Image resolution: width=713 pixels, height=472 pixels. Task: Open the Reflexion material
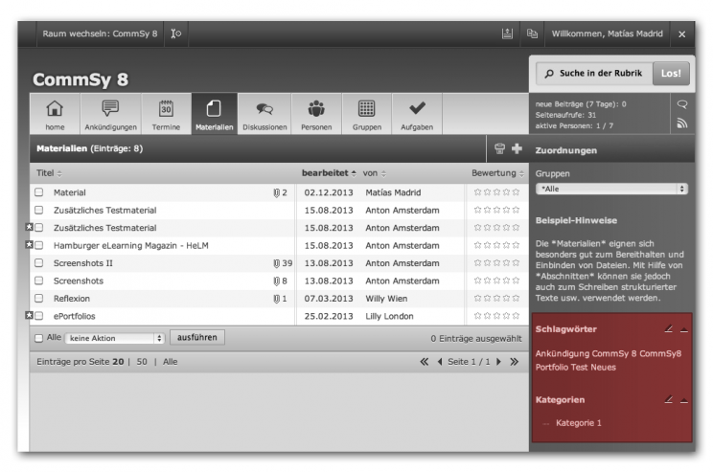(72, 299)
